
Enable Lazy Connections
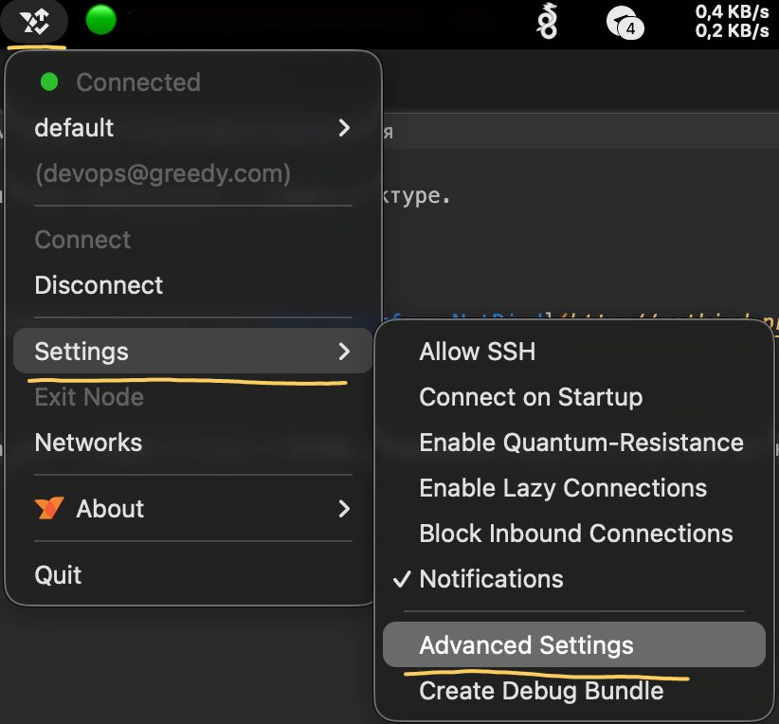pos(564,487)
